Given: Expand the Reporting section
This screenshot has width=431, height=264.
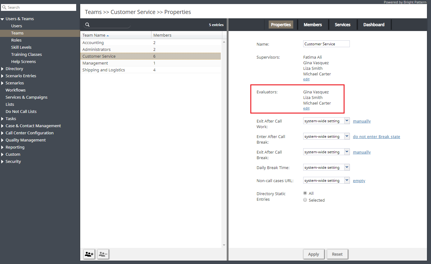Looking at the screenshot, I should pyautogui.click(x=2, y=147).
